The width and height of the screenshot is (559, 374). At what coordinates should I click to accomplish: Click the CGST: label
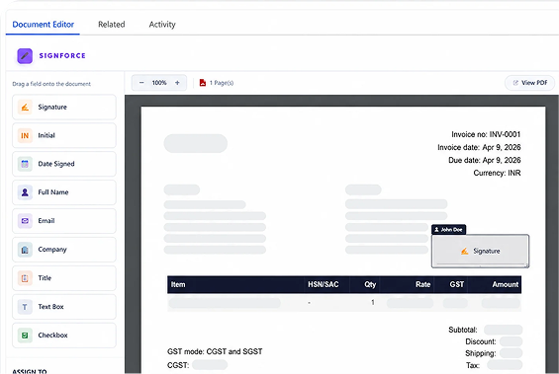click(x=178, y=365)
